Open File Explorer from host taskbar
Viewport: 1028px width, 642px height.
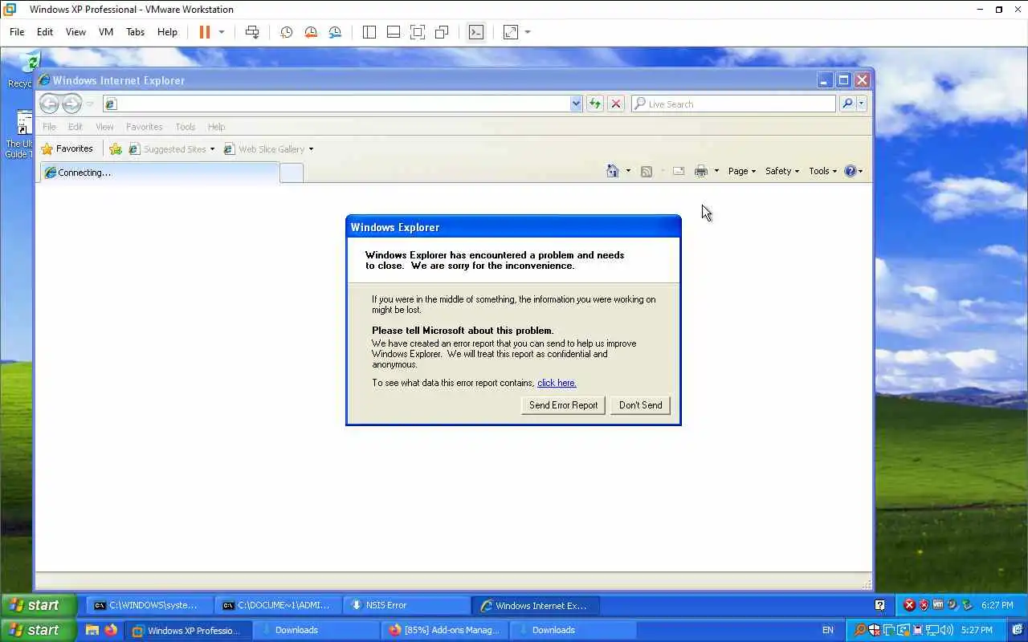pyautogui.click(x=92, y=630)
